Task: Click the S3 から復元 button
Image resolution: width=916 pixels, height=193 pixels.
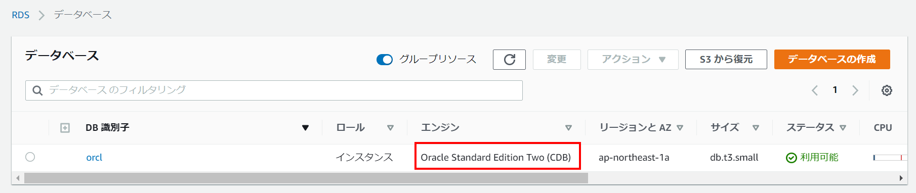Action: click(726, 60)
